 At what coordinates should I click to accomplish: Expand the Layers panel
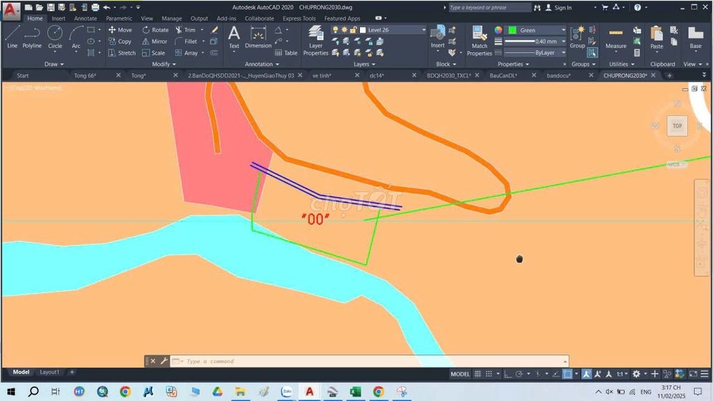click(x=364, y=64)
